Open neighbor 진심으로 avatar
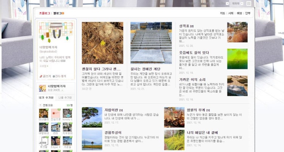The height and width of the screenshot is (152, 284). coord(55,113)
